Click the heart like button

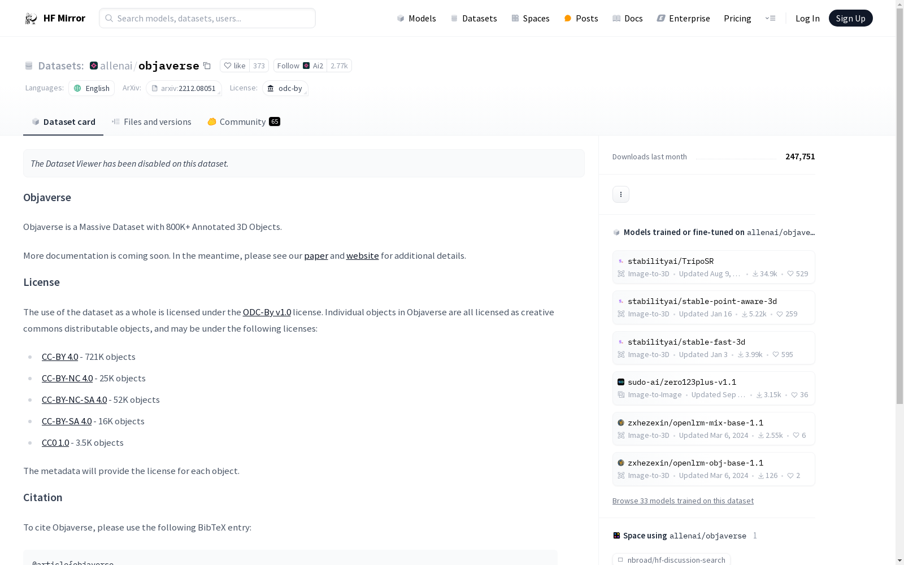234,66
